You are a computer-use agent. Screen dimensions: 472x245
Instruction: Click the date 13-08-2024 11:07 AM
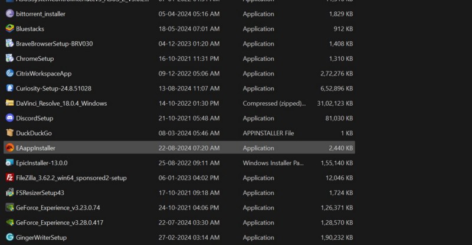(189, 89)
